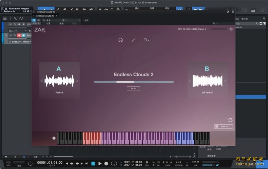Image resolution: width=268 pixels, height=169 pixels.
Task: Click the Endless Clouds 2 preset title
Action: [x=134, y=74]
